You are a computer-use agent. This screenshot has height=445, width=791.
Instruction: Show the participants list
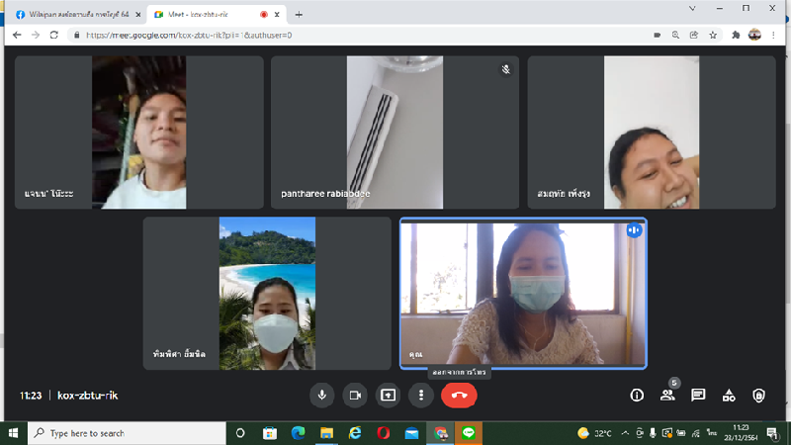pos(667,396)
